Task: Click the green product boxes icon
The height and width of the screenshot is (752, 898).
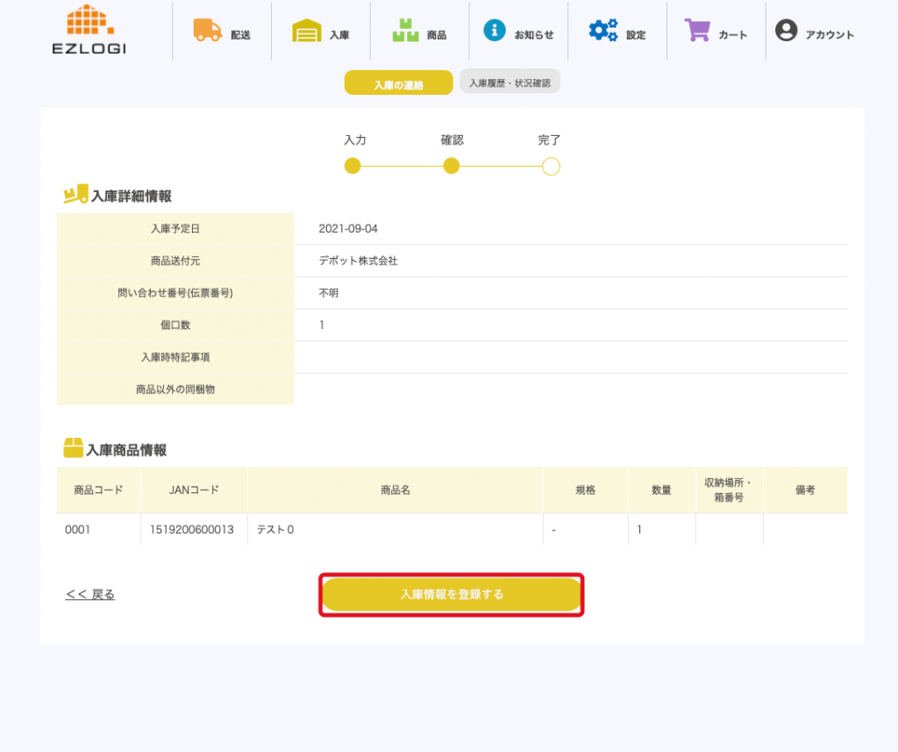Action: click(405, 31)
